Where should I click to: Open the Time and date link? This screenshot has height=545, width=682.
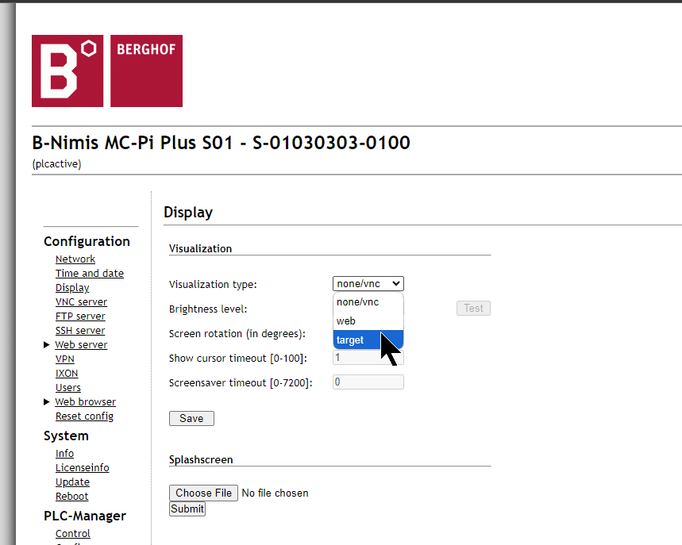tap(90, 274)
